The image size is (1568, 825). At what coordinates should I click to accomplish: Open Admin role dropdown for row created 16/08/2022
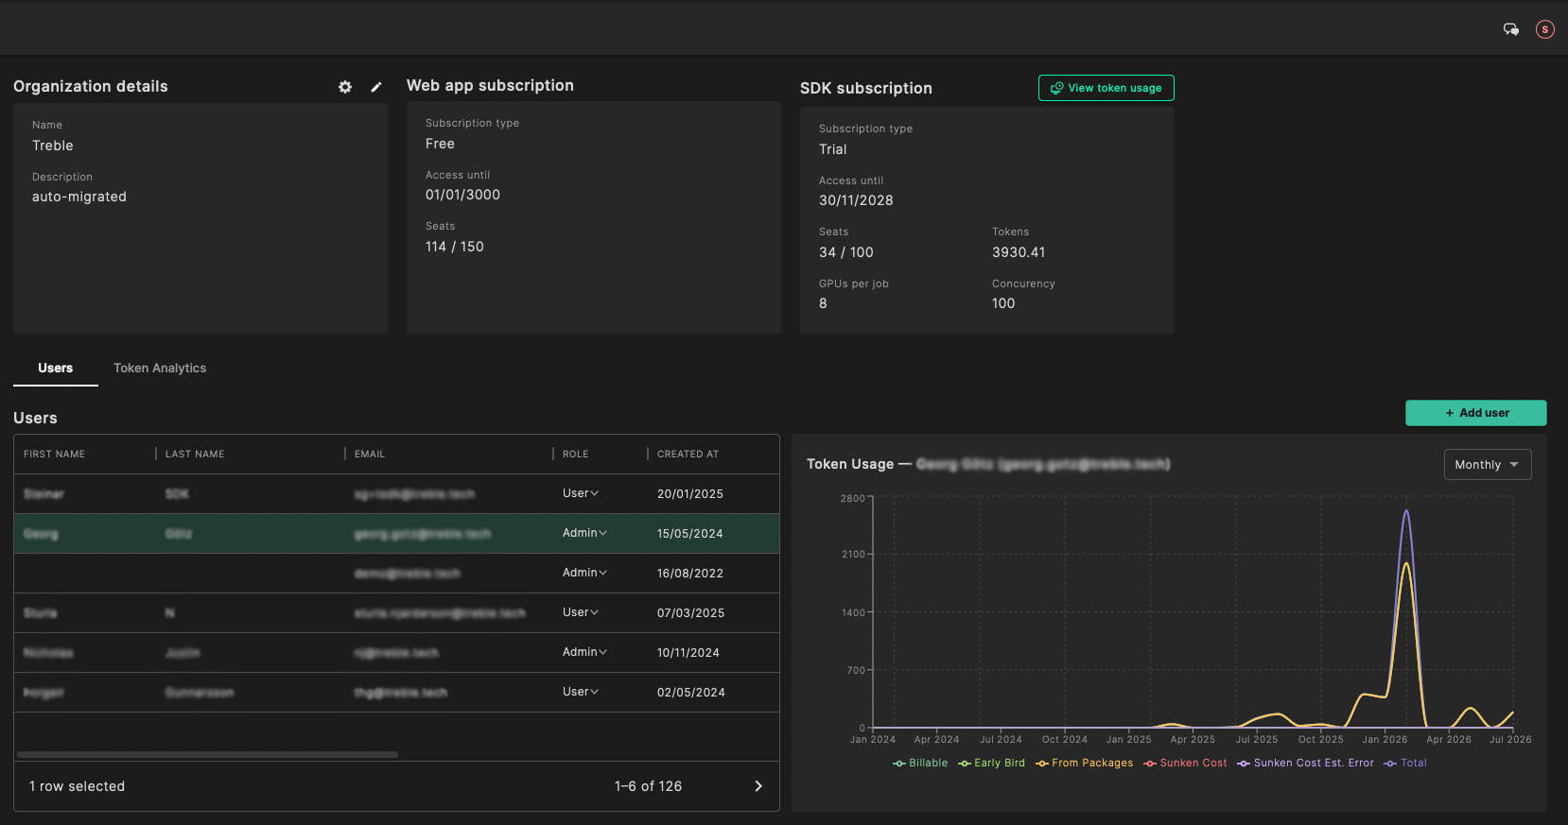coord(584,573)
